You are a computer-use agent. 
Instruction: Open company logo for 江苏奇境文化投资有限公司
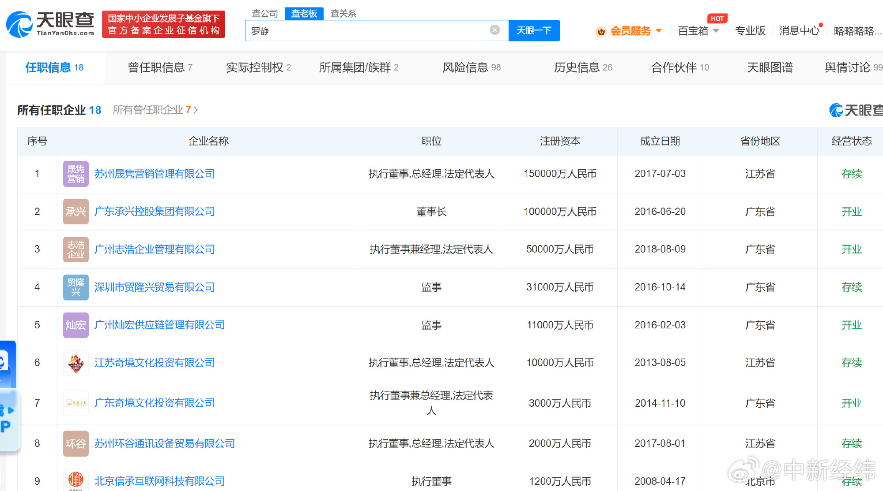[76, 363]
